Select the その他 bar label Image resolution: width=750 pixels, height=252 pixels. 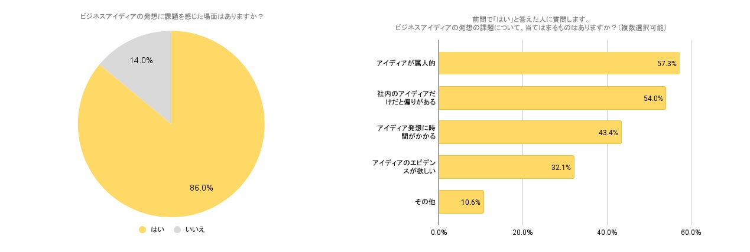(x=425, y=202)
